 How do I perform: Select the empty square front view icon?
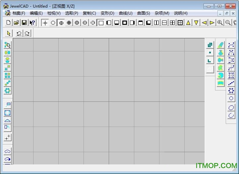pos(101,23)
